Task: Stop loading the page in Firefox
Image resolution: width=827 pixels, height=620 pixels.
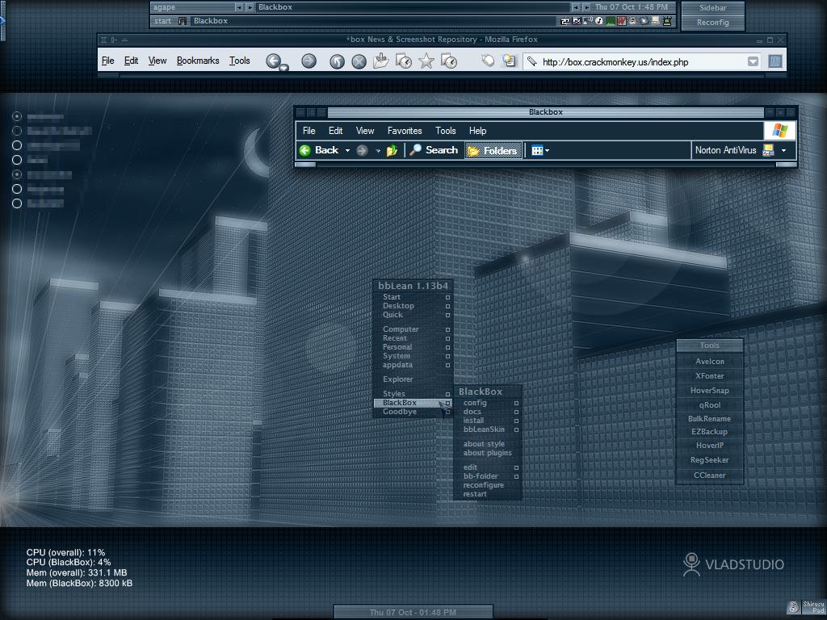Action: (359, 61)
